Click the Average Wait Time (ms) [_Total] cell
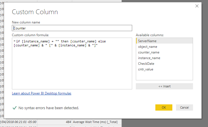Screen dimensions: 208x127 97,122
